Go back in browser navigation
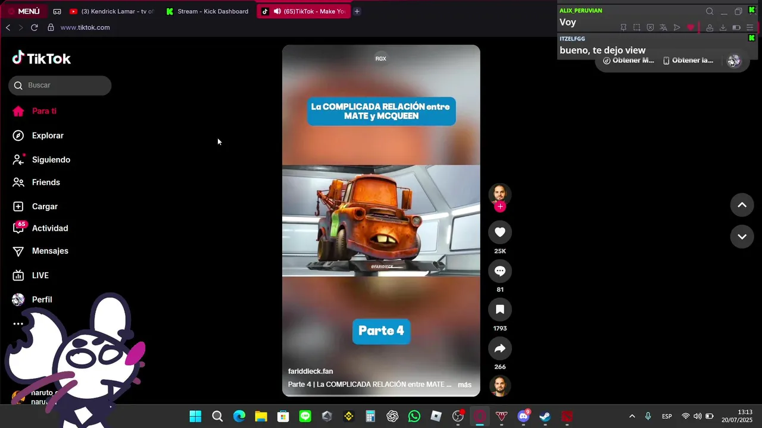 tap(8, 27)
